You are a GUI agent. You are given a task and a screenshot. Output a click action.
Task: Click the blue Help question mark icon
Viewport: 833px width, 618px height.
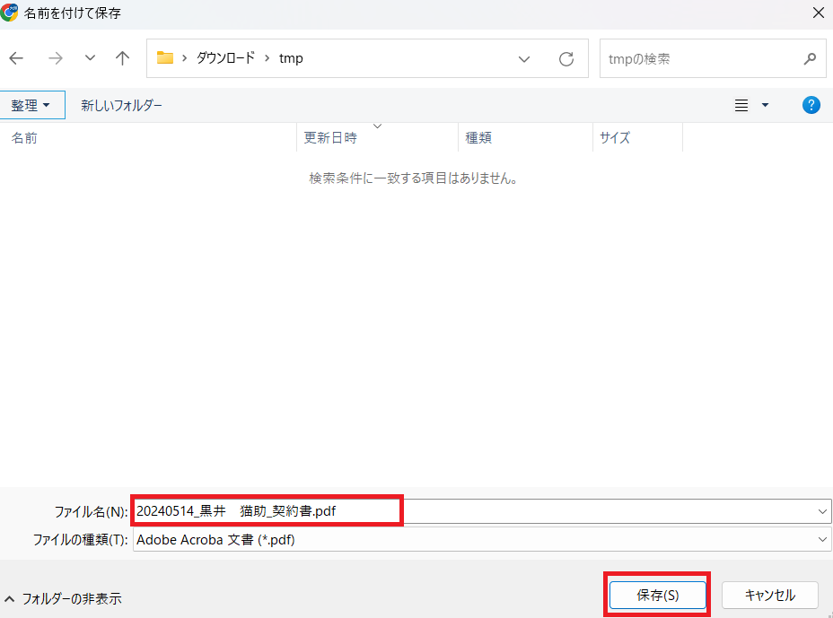(811, 105)
